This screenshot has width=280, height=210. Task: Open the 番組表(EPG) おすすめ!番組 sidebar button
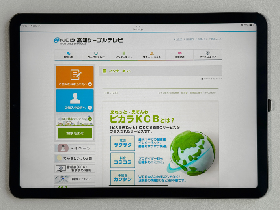click(75, 169)
